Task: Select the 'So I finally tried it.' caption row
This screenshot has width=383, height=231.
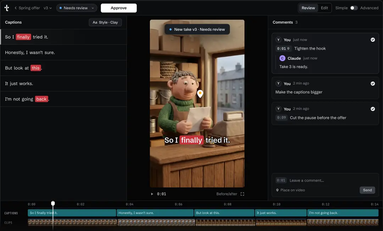Action: [x=63, y=37]
